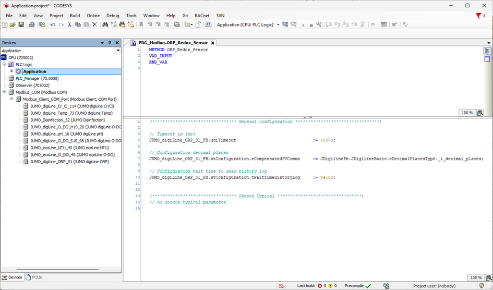
Task: Toggle bookmark with the flag icon
Action: 141,25
